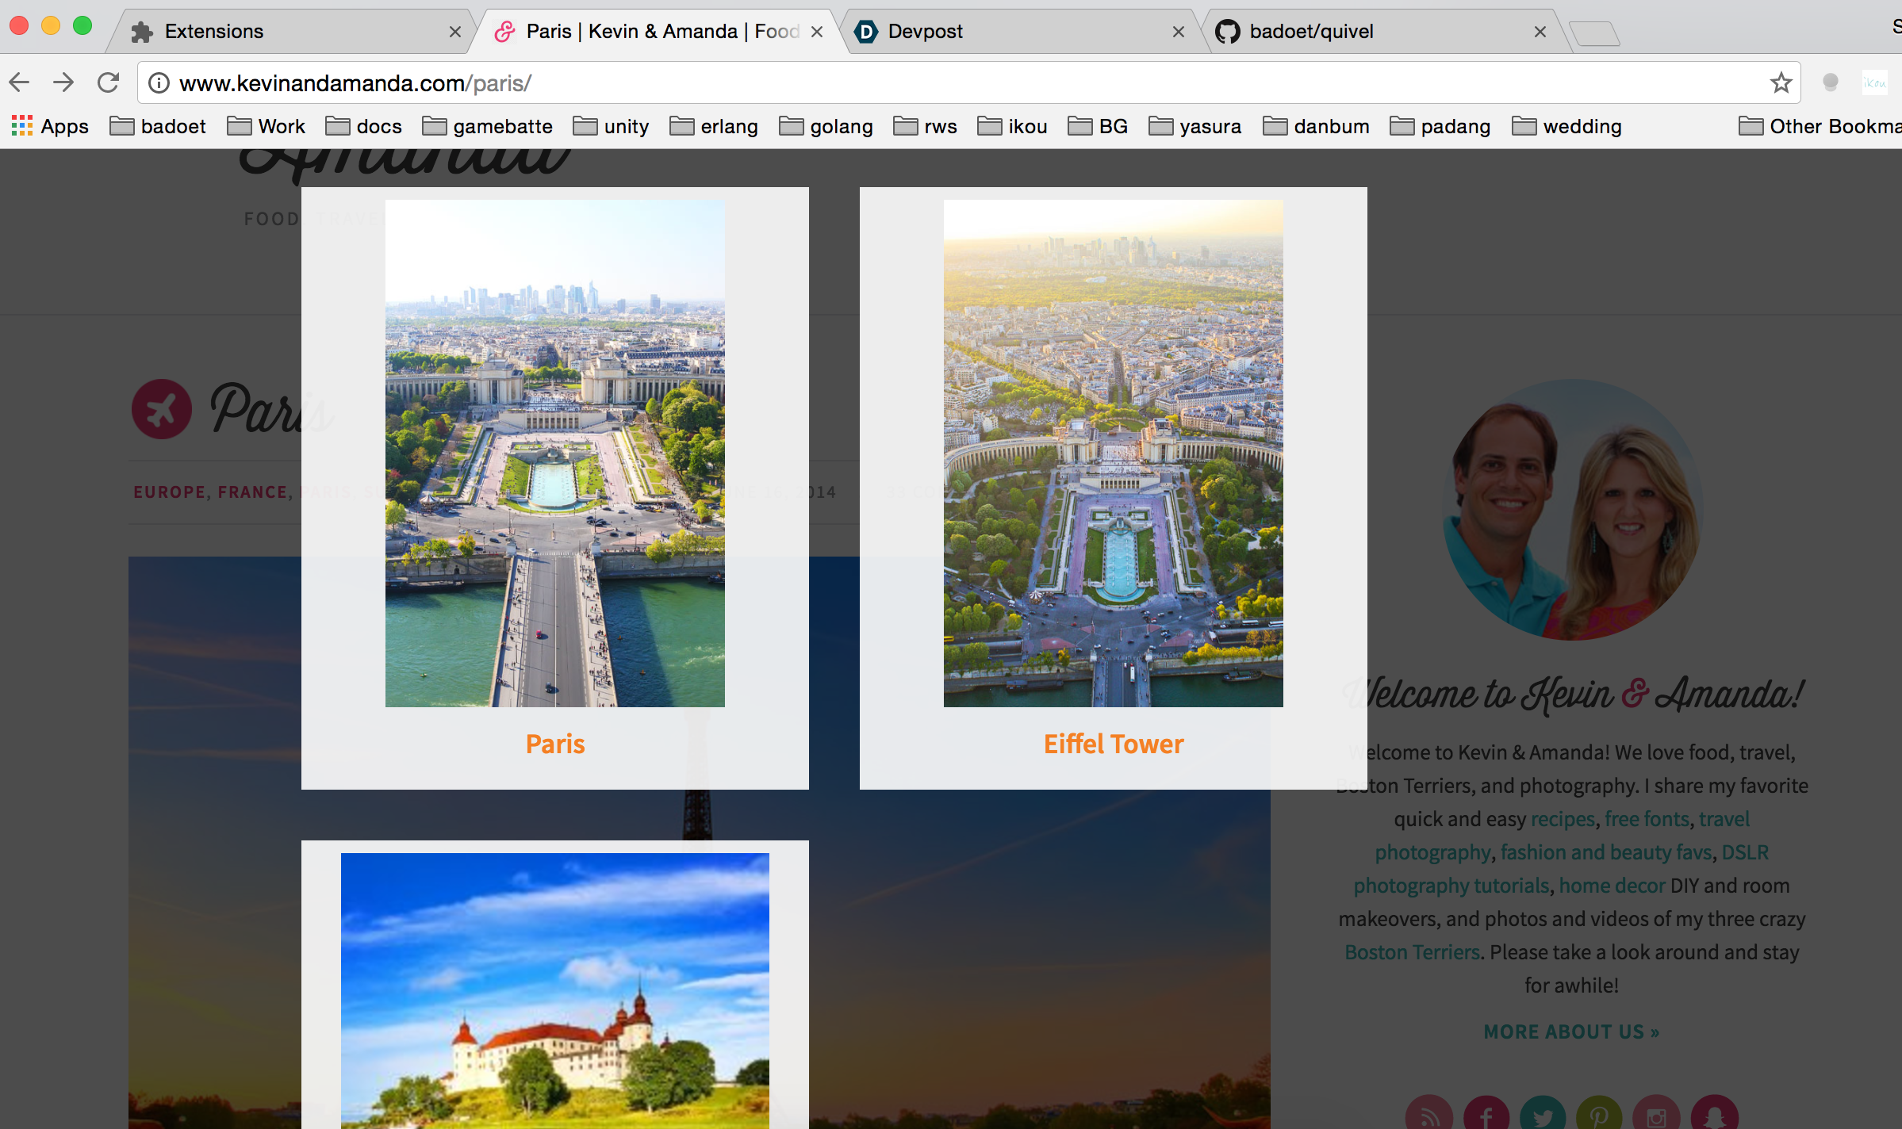Close the Devpost tab
1902x1129 pixels.
[x=1178, y=32]
